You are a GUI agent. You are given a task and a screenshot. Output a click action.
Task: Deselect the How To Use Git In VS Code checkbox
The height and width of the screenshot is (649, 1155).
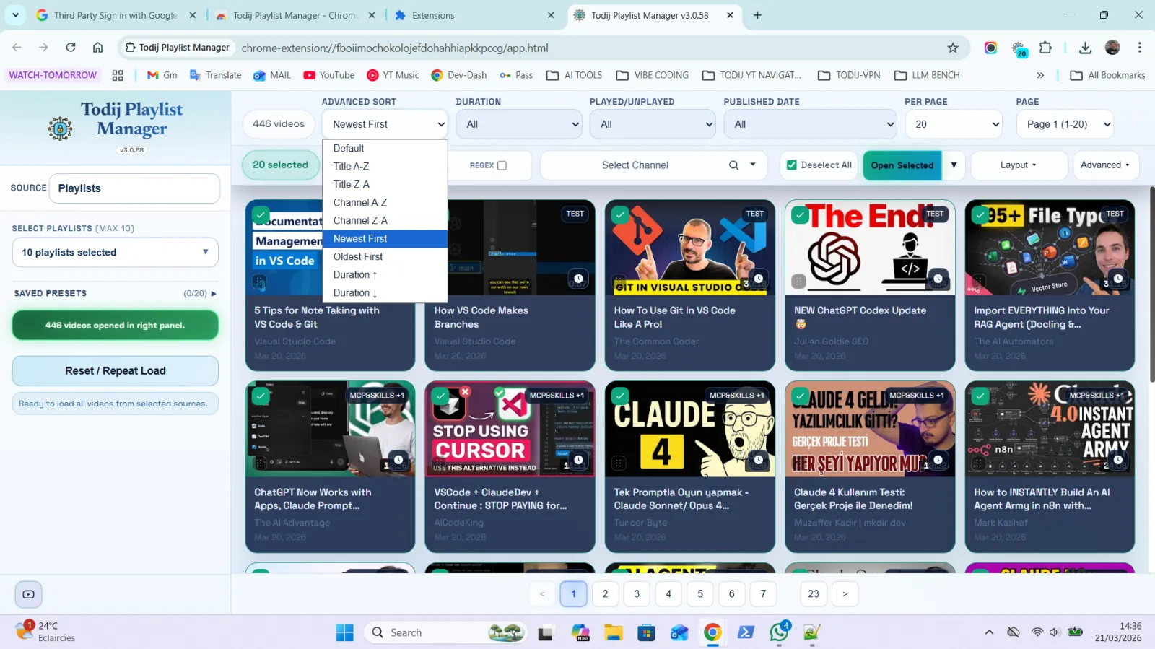620,214
